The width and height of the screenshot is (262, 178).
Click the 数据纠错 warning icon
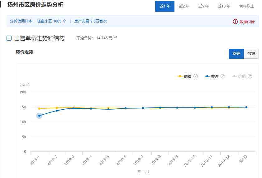235,22
